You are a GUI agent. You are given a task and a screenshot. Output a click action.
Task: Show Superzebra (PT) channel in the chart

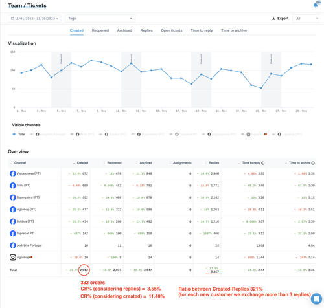[148, 134]
